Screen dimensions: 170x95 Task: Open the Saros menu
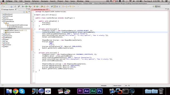click(x=73, y=1)
